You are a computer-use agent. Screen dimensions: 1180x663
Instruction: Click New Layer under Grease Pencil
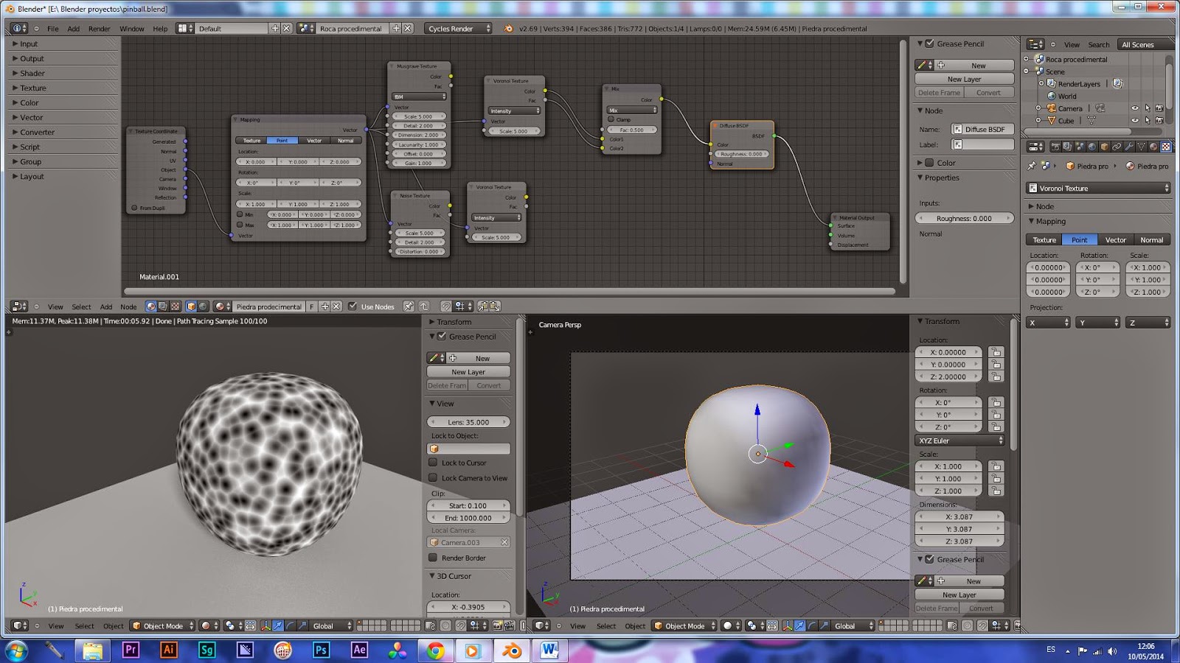pyautogui.click(x=962, y=79)
